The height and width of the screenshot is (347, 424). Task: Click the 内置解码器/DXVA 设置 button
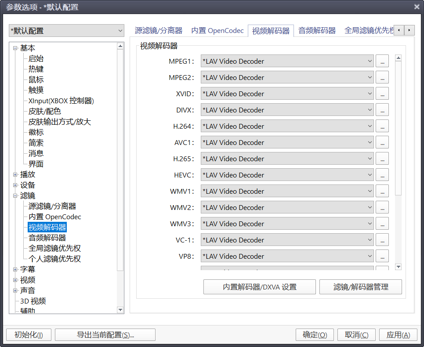coord(259,287)
